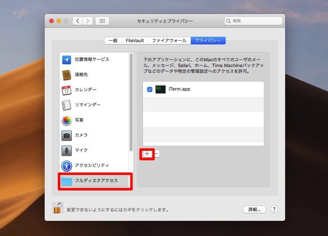Select the プライバシー tab
The height and width of the screenshot is (236, 328).
point(208,41)
